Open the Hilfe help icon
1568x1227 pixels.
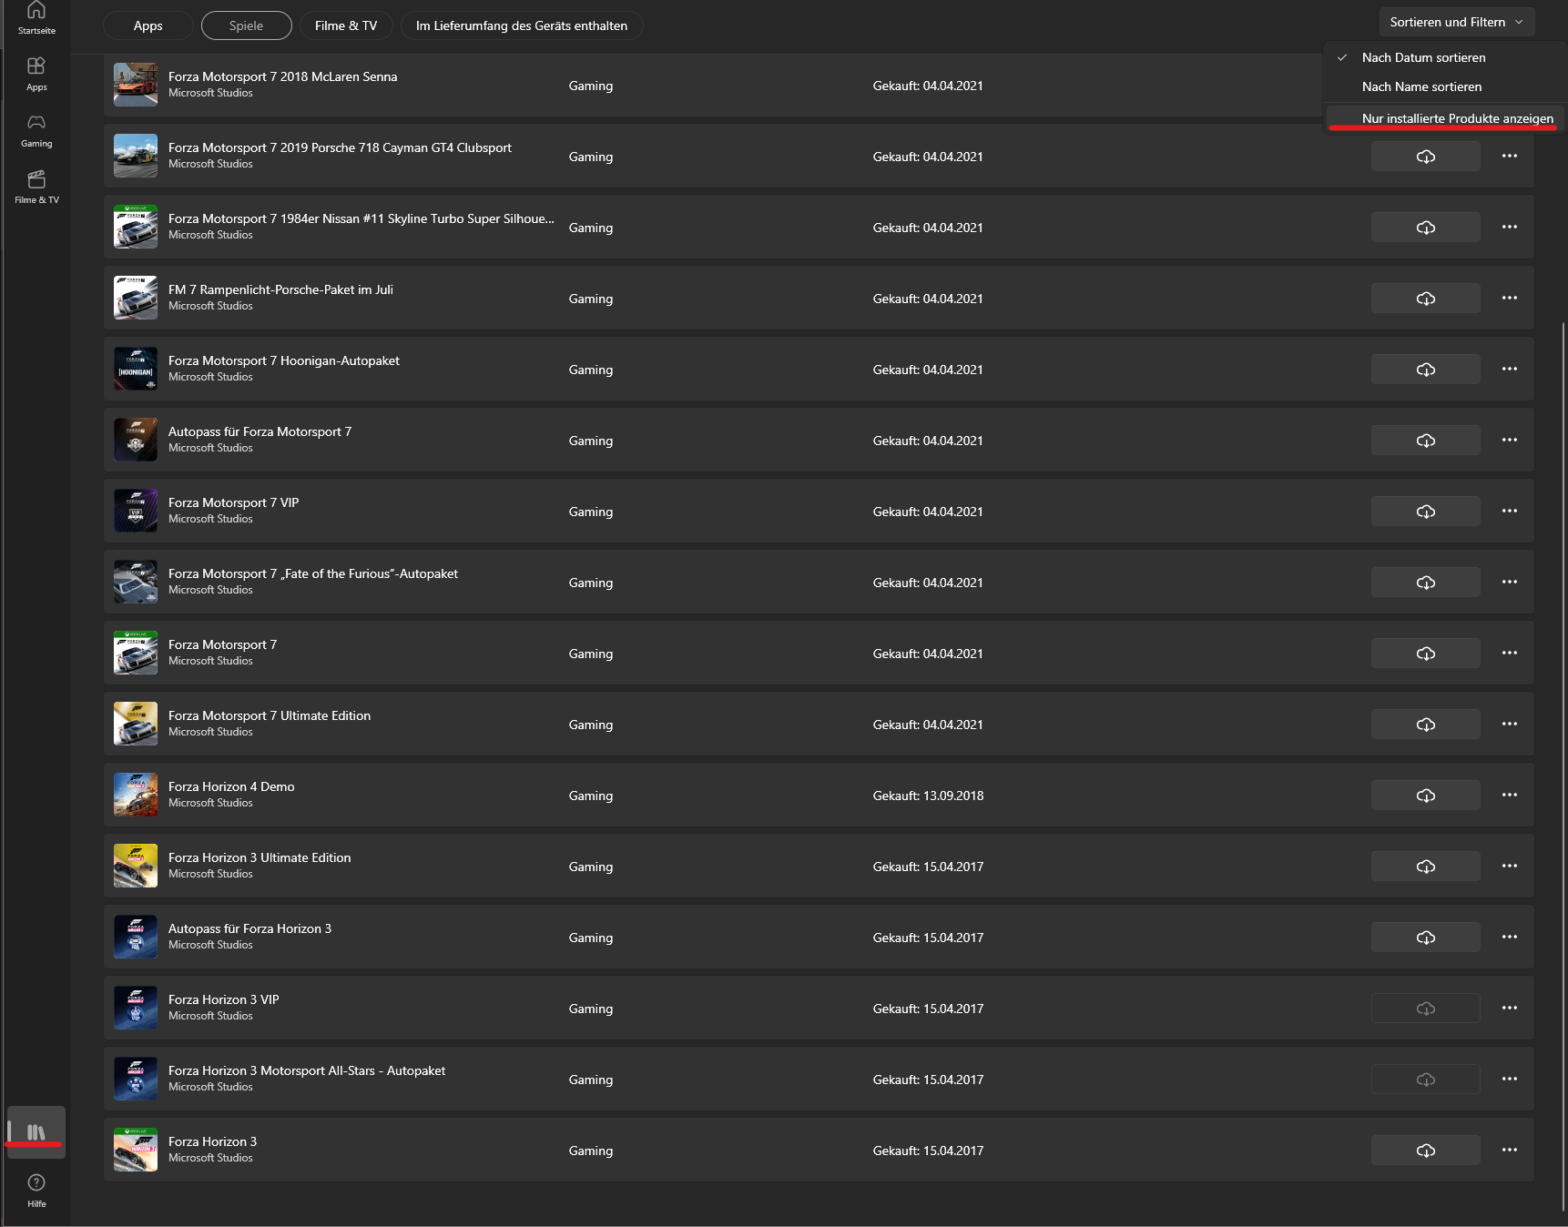click(36, 1191)
